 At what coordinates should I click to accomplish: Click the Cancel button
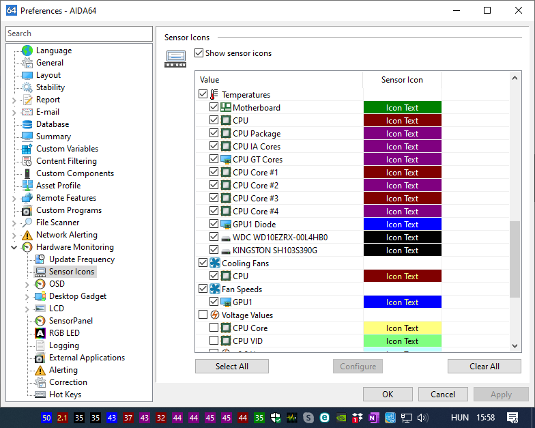coord(443,395)
